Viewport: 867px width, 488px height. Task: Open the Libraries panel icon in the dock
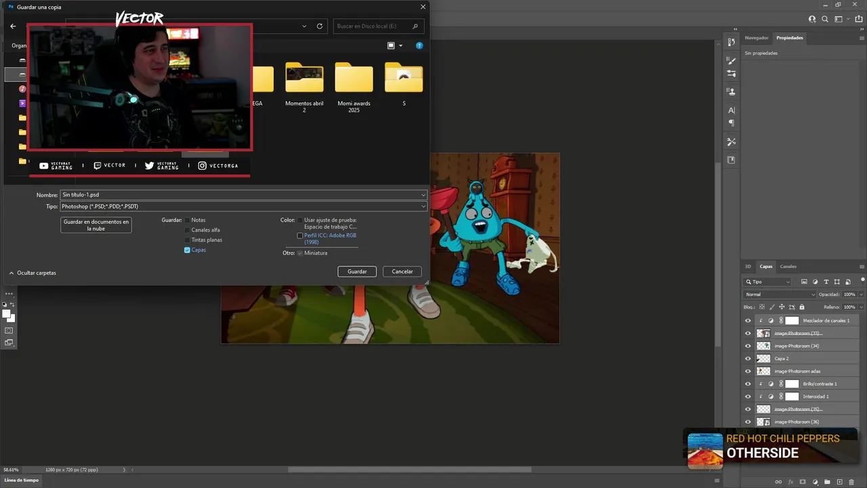(x=732, y=160)
